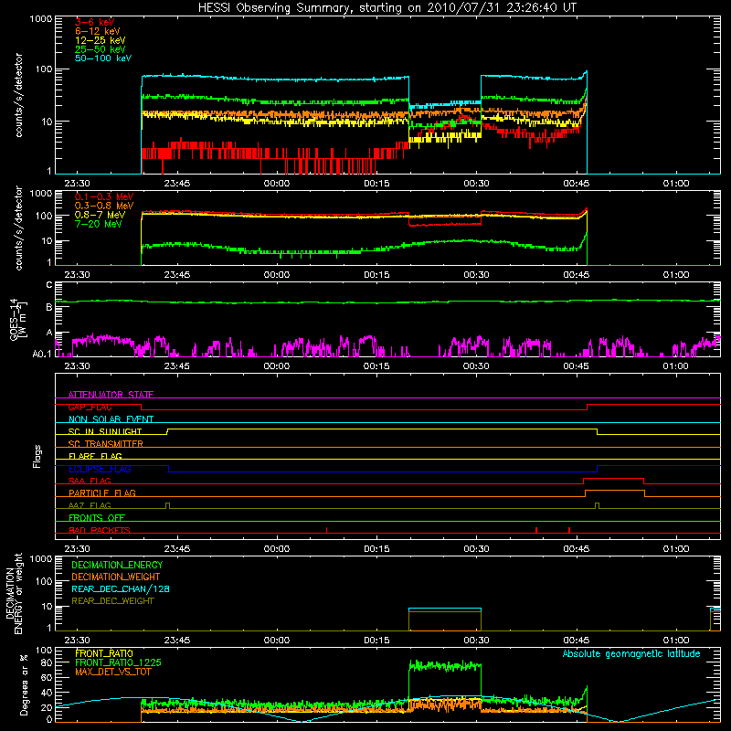Click the DECIMATION ENERGY or weight axis label
The width and height of the screenshot is (731, 731).
(x=13, y=593)
